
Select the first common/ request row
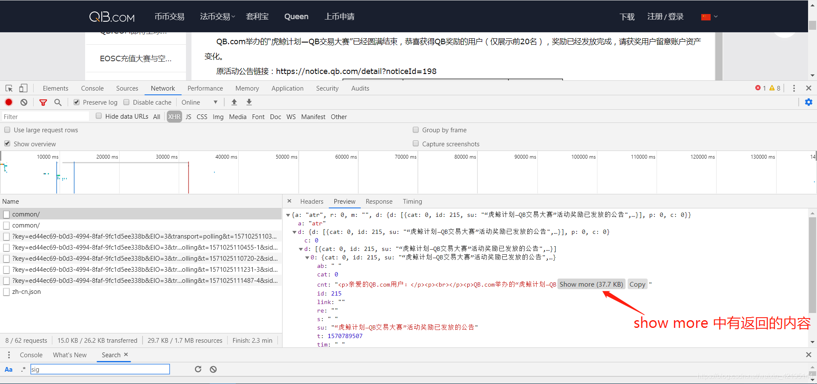pyautogui.click(x=141, y=214)
